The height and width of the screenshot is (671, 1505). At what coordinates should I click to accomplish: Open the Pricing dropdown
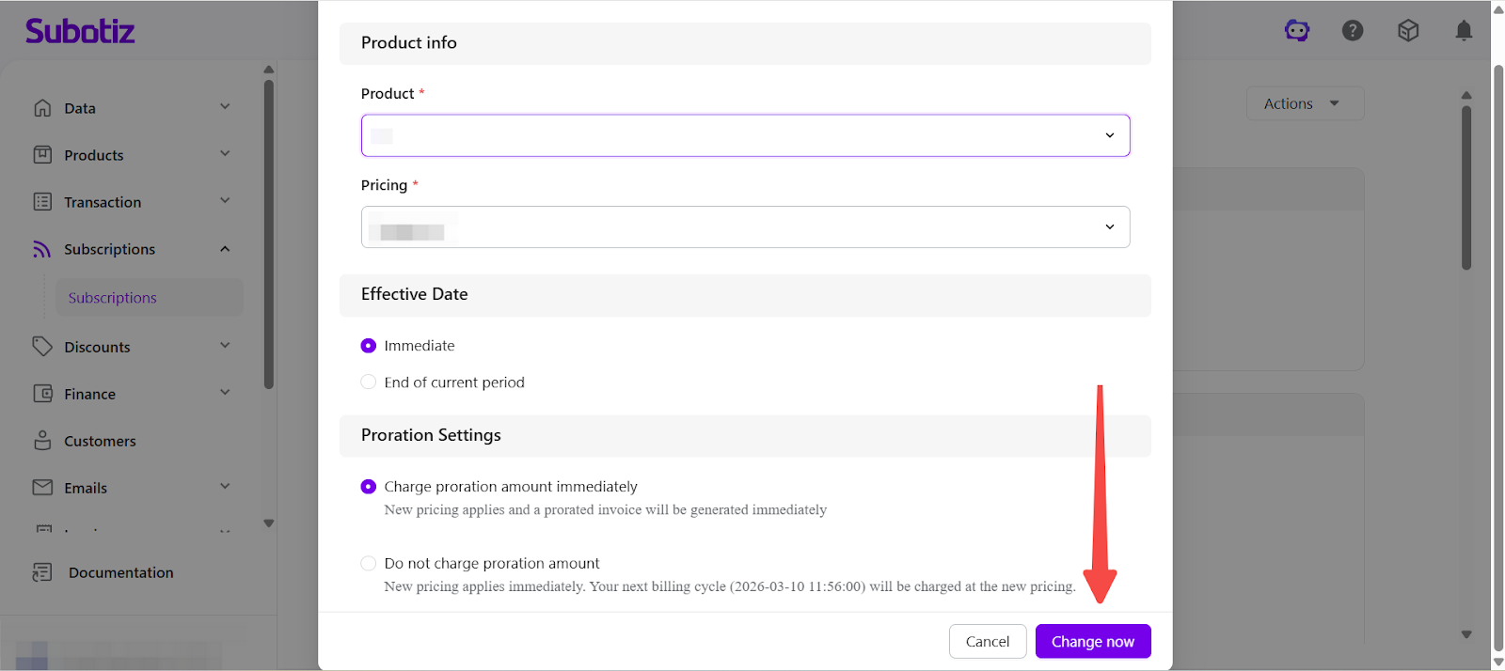[745, 227]
